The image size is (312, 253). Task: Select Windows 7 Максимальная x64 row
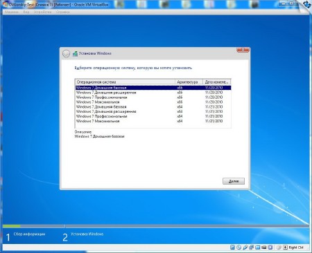153,121
